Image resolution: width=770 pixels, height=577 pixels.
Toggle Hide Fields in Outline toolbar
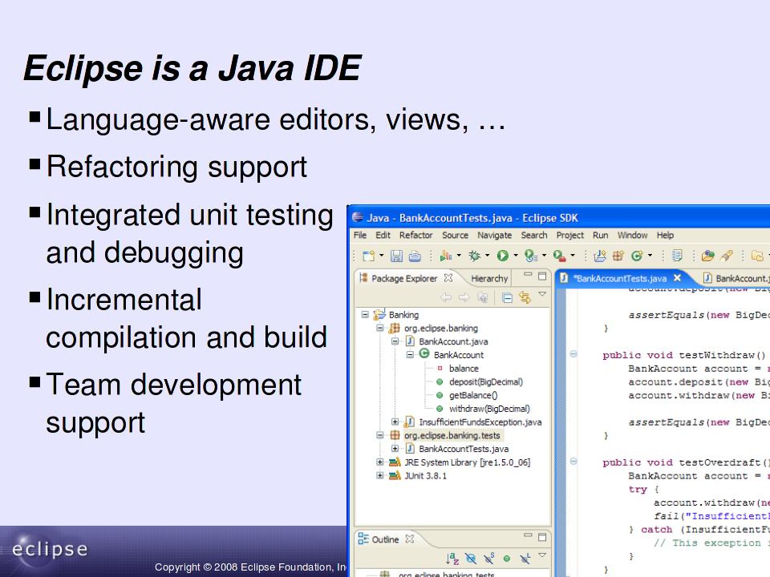point(471,559)
